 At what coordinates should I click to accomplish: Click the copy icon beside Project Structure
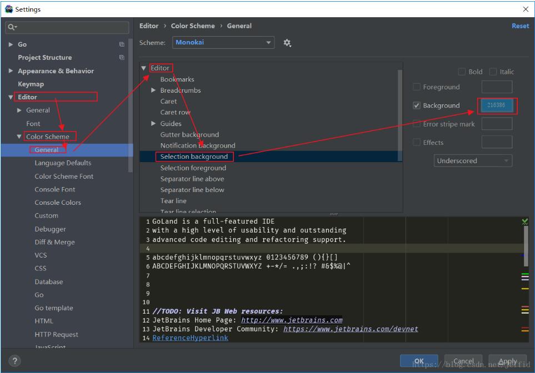pyautogui.click(x=122, y=58)
